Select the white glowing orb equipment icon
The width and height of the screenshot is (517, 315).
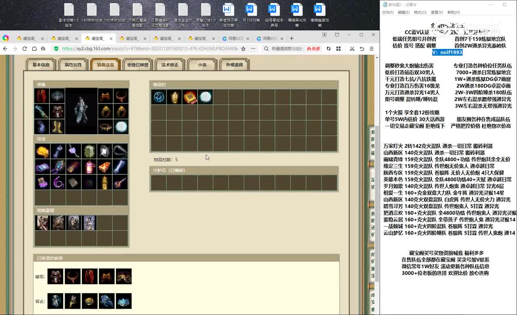(x=121, y=126)
